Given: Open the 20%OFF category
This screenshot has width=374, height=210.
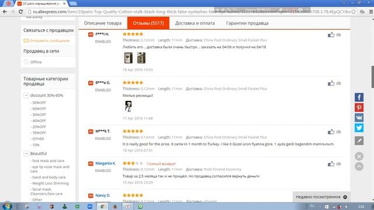Looking at the screenshot, I should click(39, 127).
